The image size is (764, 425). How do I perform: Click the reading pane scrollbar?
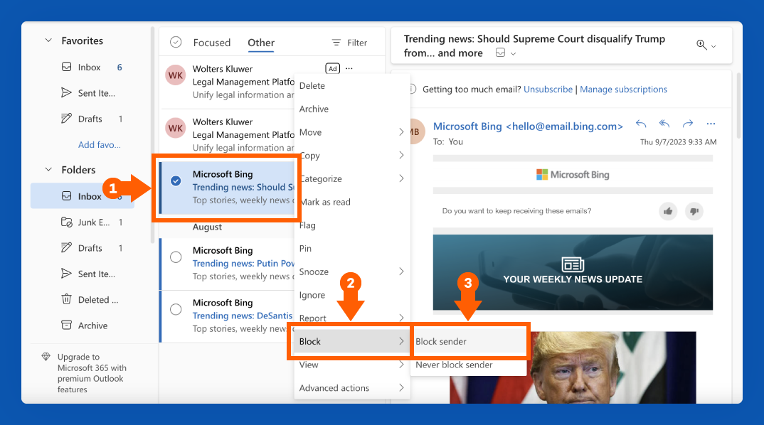coord(738,105)
